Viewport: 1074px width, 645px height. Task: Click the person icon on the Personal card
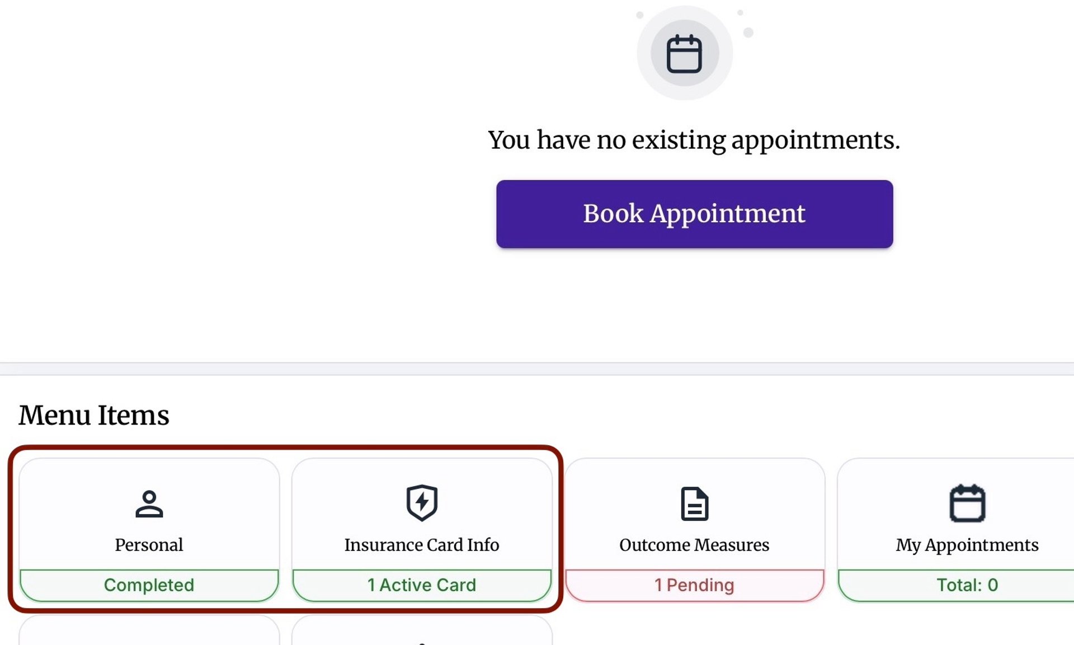tap(149, 504)
